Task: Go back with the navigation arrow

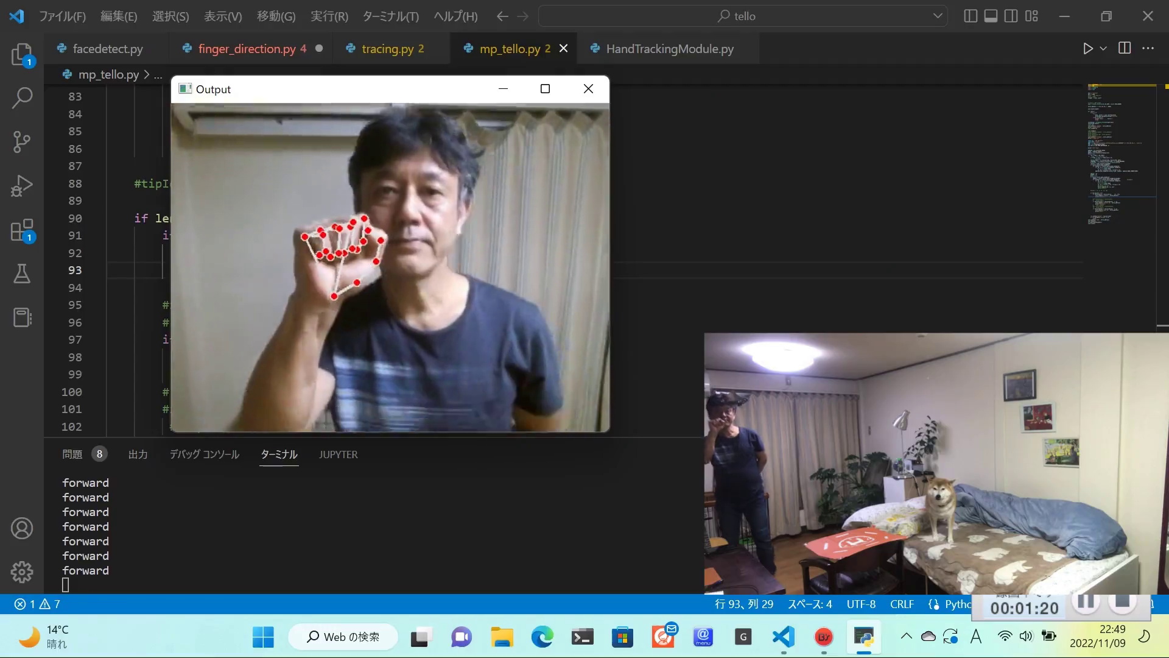Action: click(x=502, y=16)
